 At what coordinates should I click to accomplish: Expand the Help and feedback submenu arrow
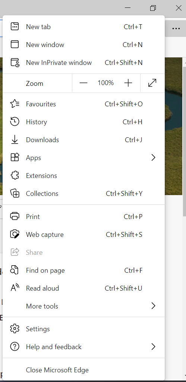[x=153, y=347]
